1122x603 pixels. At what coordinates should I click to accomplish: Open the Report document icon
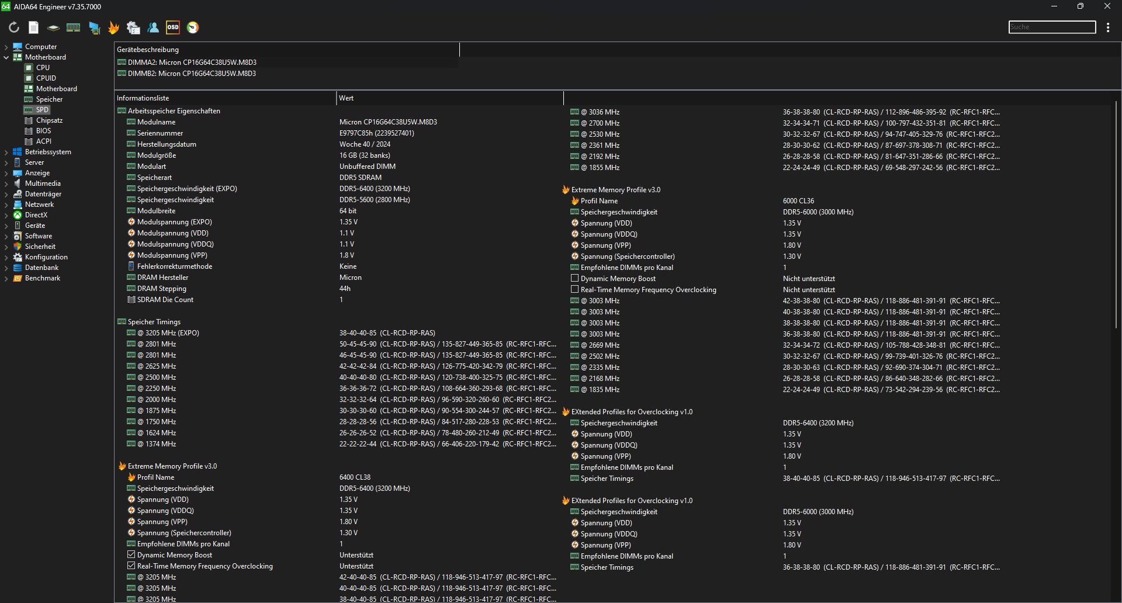click(34, 27)
